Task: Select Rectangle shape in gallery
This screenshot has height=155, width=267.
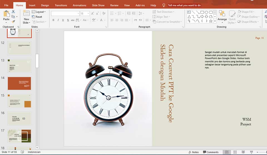Action: click(x=202, y=12)
